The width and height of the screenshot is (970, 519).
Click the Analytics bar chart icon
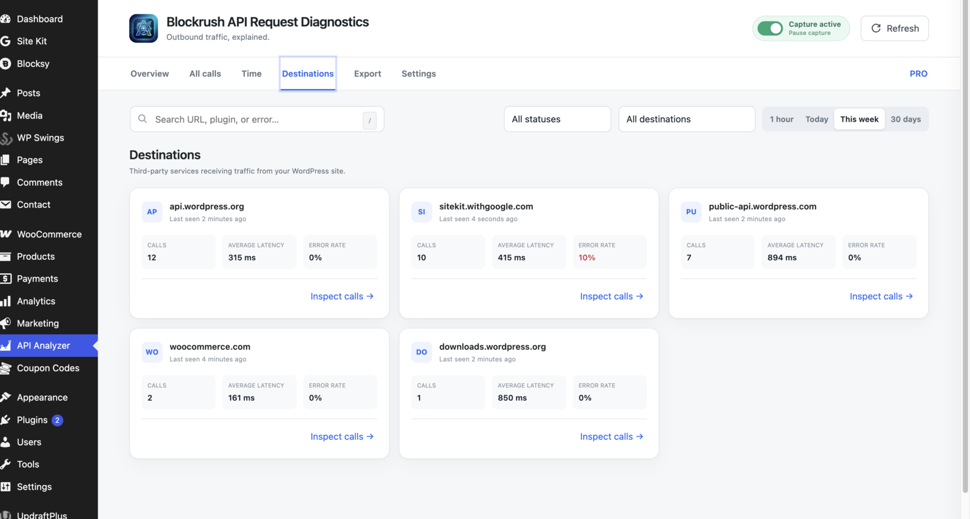5,301
